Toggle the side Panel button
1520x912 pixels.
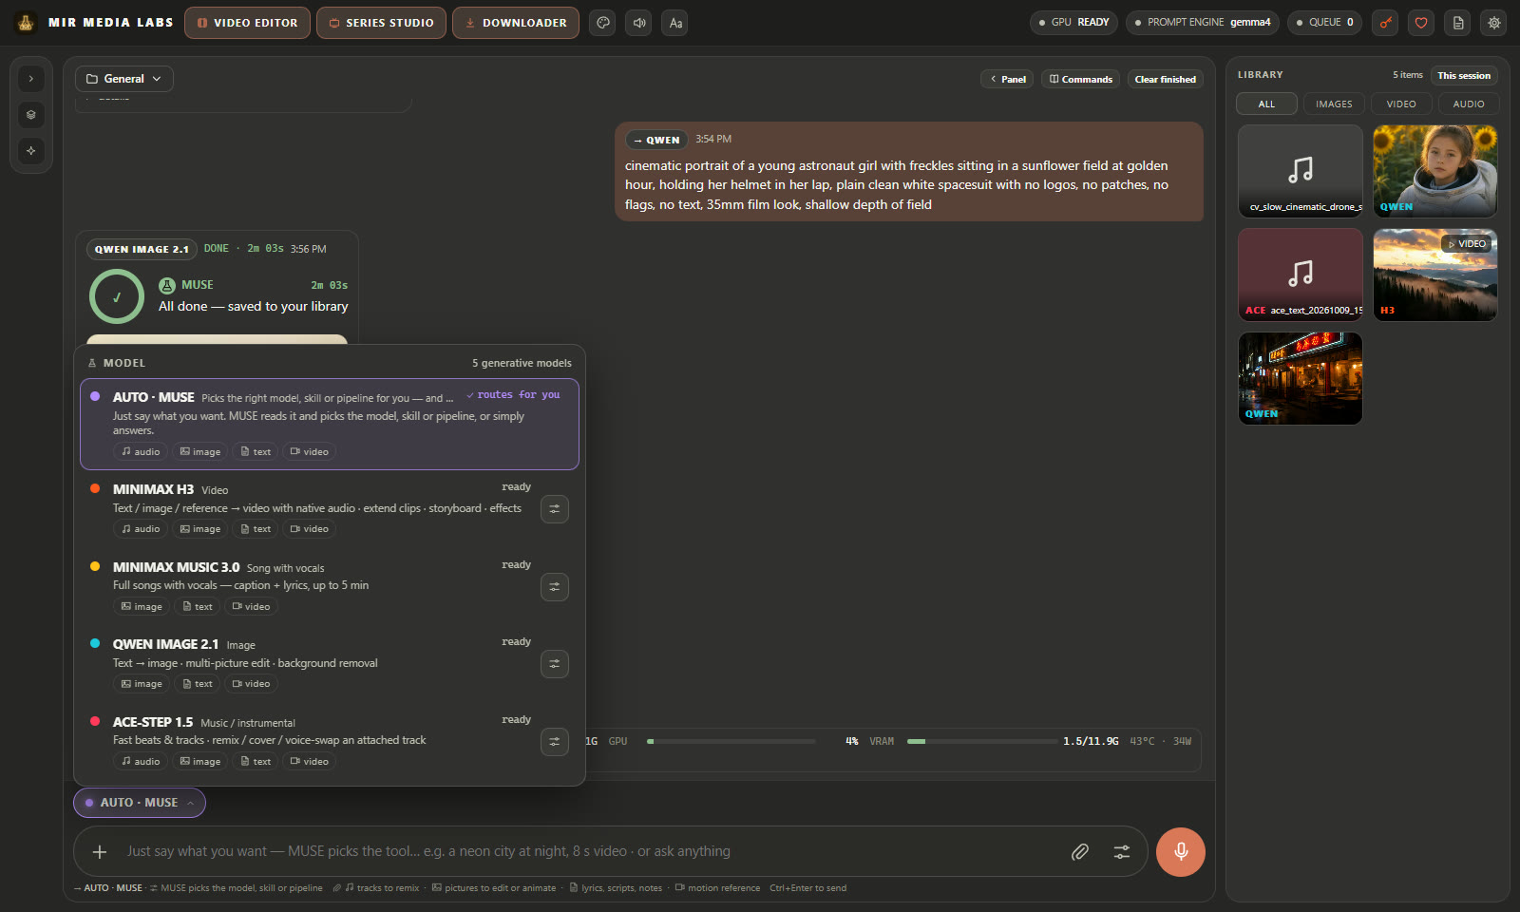tap(1007, 80)
